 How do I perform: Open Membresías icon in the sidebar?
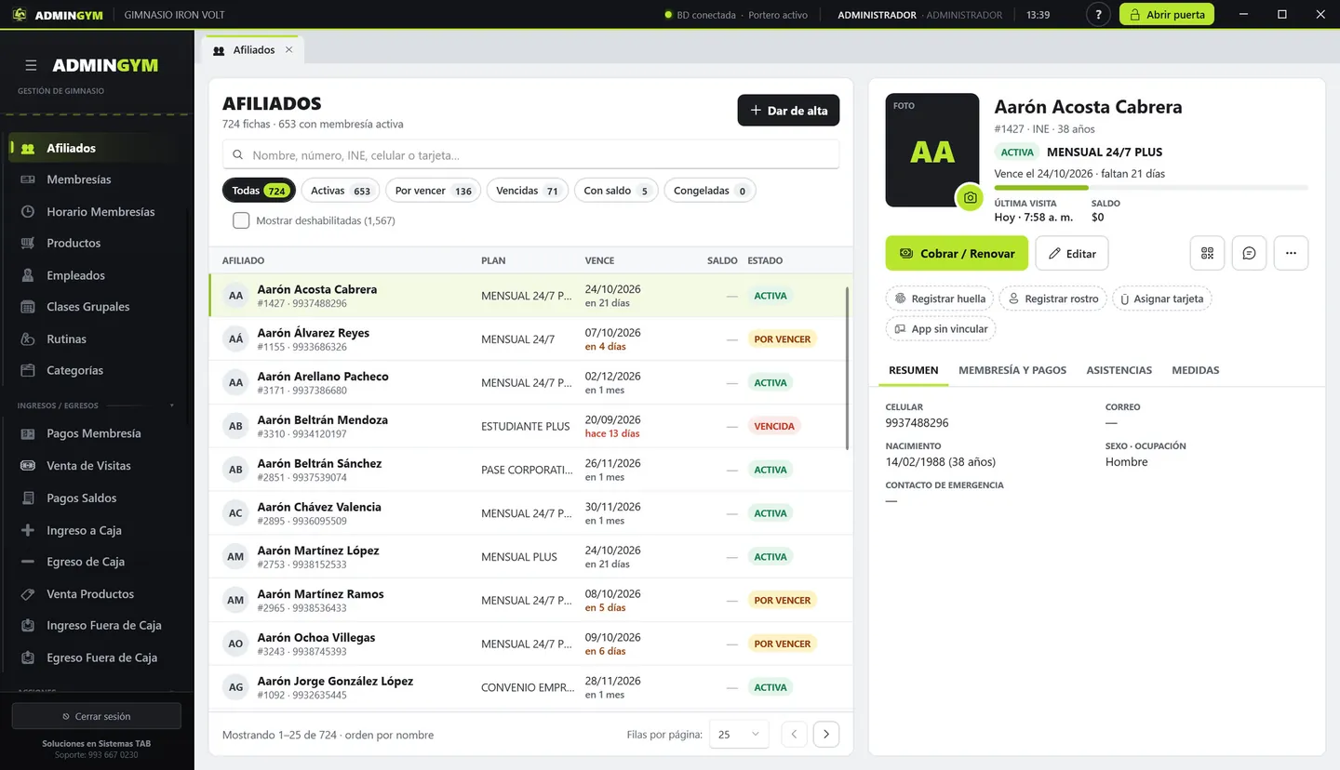coord(28,179)
